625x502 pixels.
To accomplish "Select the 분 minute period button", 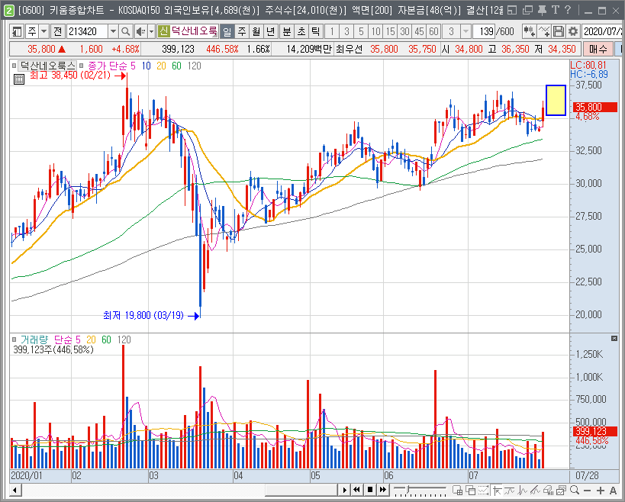I will click(x=287, y=31).
